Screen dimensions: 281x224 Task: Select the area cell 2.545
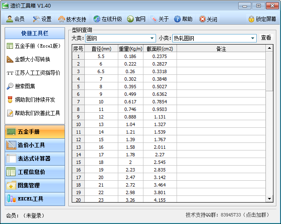click(x=160, y=162)
